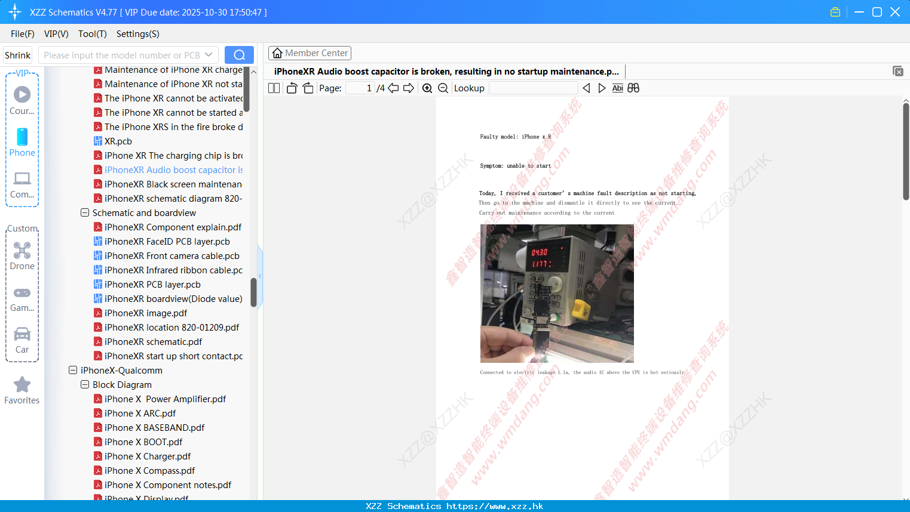Click the power supply photo in PDF
This screenshot has height=512, width=910.
(x=557, y=293)
